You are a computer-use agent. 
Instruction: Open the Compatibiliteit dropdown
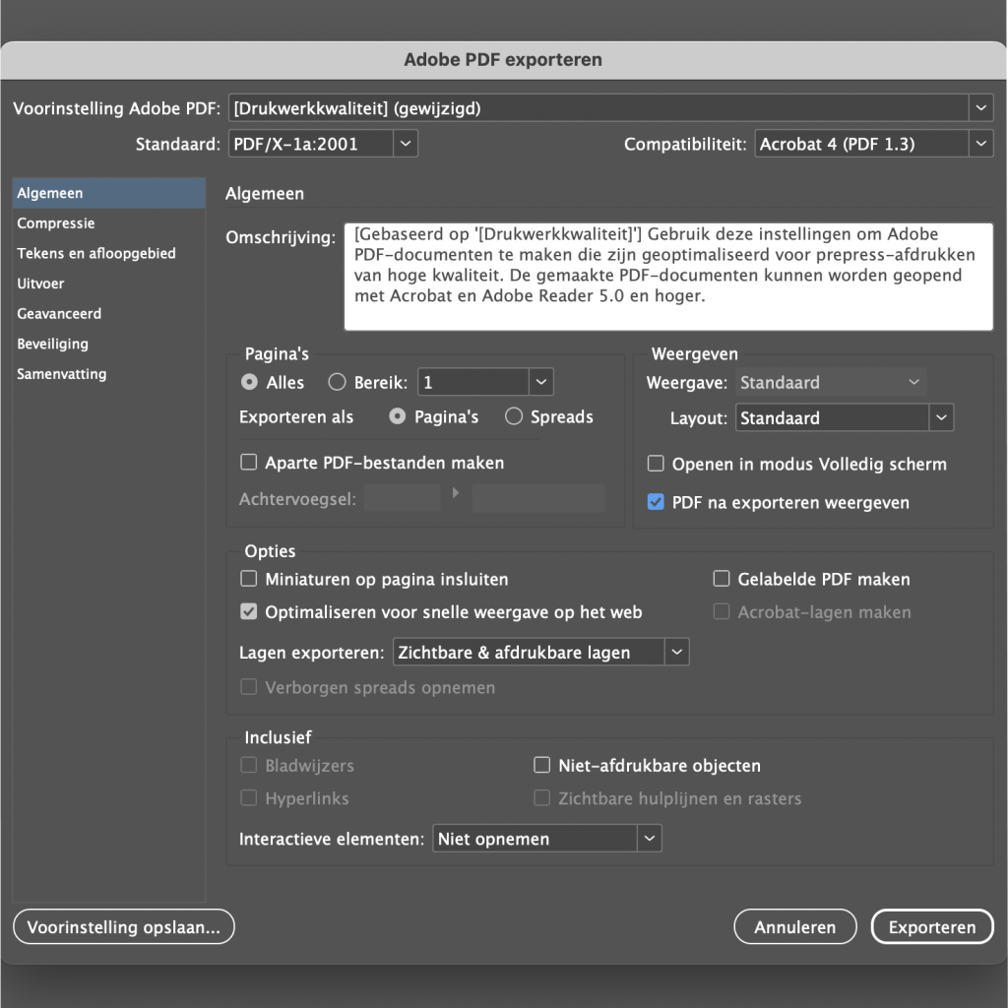[x=980, y=143]
